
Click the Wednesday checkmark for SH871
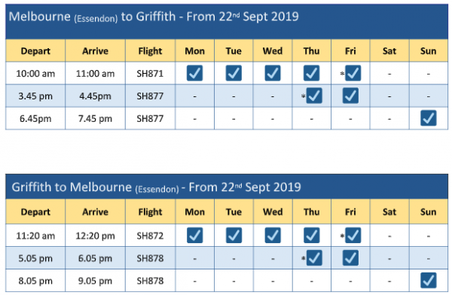click(273, 73)
